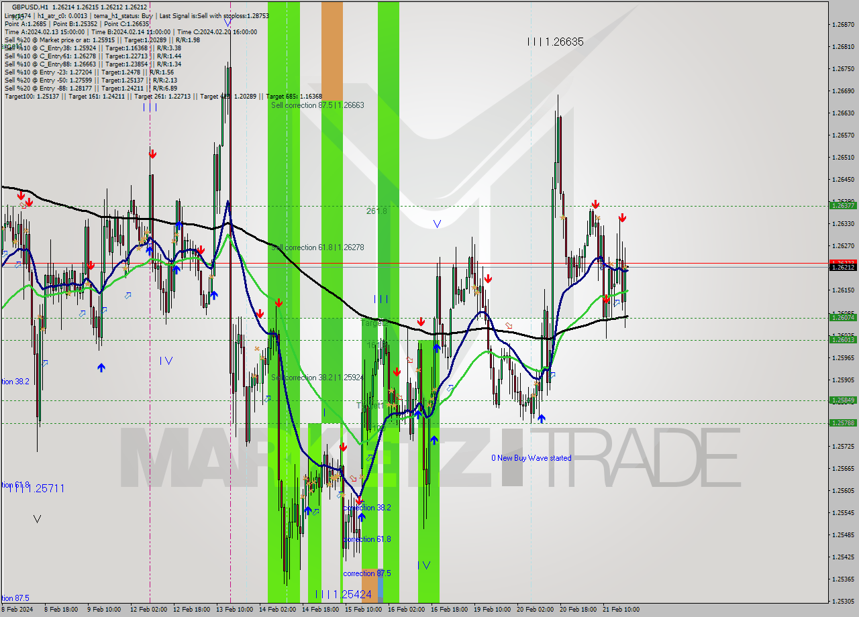This screenshot has height=617, width=859.
Task: Click the blue 'V' wave marker right of '261.8'
Action: coord(437,224)
